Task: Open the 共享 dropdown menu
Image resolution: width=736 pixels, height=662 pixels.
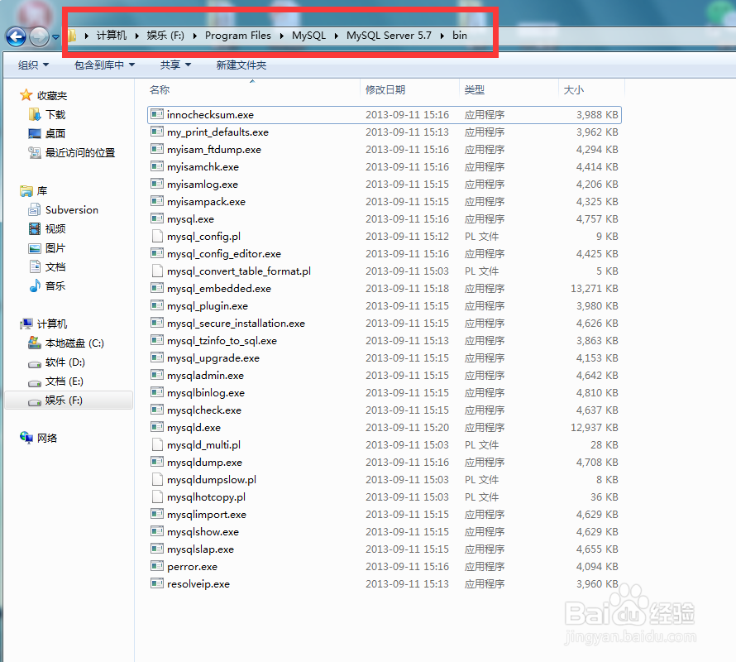Action: point(175,65)
